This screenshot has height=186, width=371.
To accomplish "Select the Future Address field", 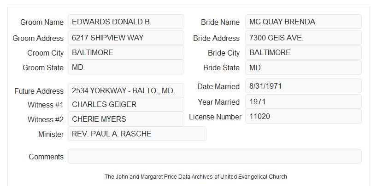I will point(126,90).
